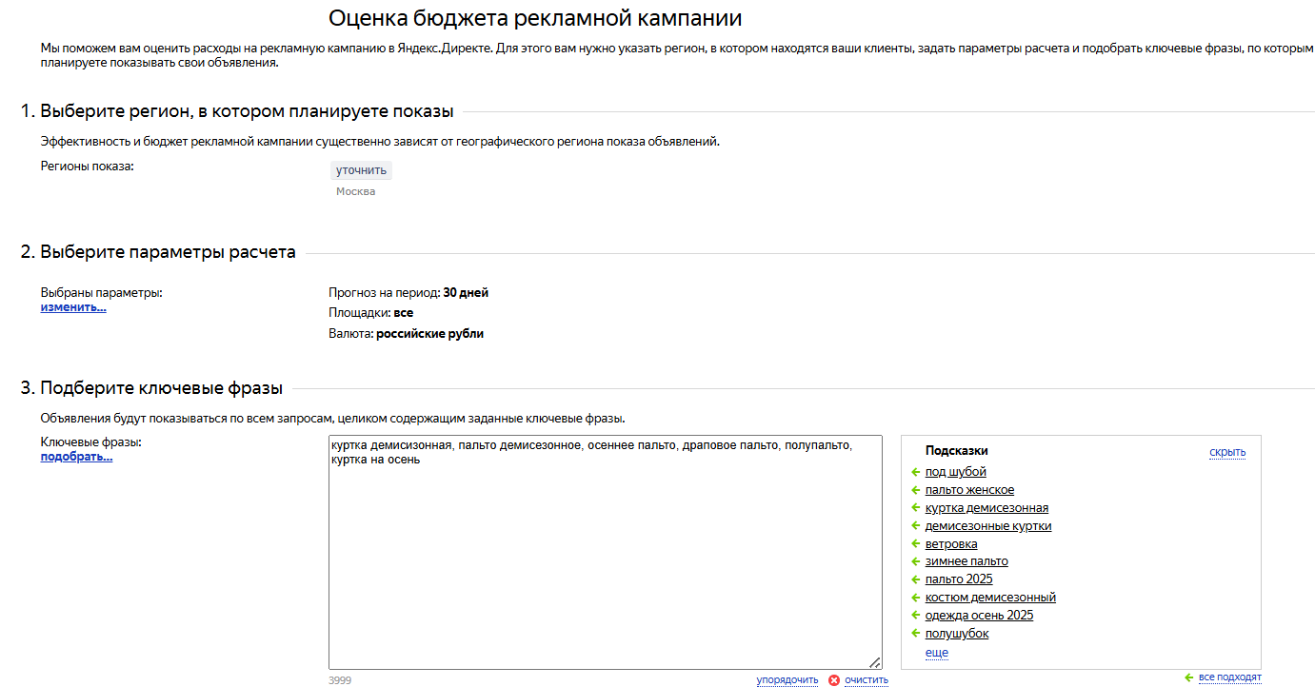Click red clear icon near 'очистить'
Screen dimensions: 1315x687
click(x=834, y=680)
